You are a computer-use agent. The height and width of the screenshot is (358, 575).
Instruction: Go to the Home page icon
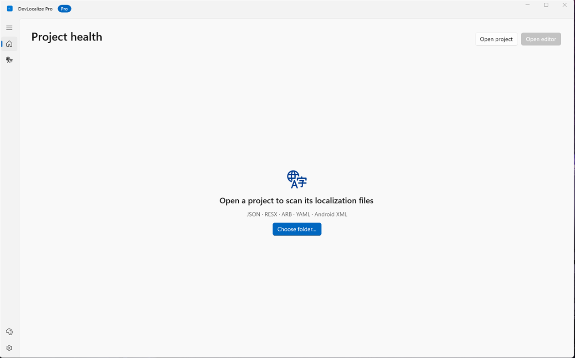pos(9,44)
